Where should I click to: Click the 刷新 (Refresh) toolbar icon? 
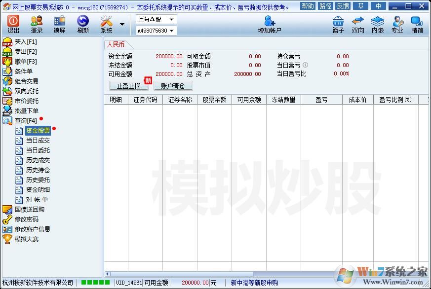[82, 23]
